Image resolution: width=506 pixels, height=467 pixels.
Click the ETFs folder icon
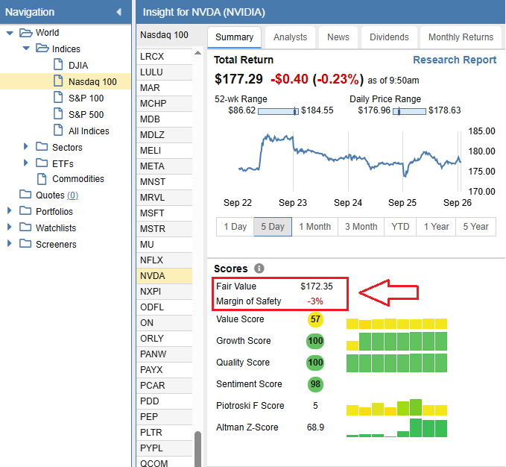pyautogui.click(x=42, y=163)
